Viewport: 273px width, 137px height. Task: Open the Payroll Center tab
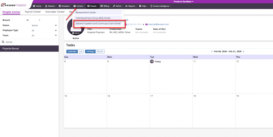pos(33,12)
